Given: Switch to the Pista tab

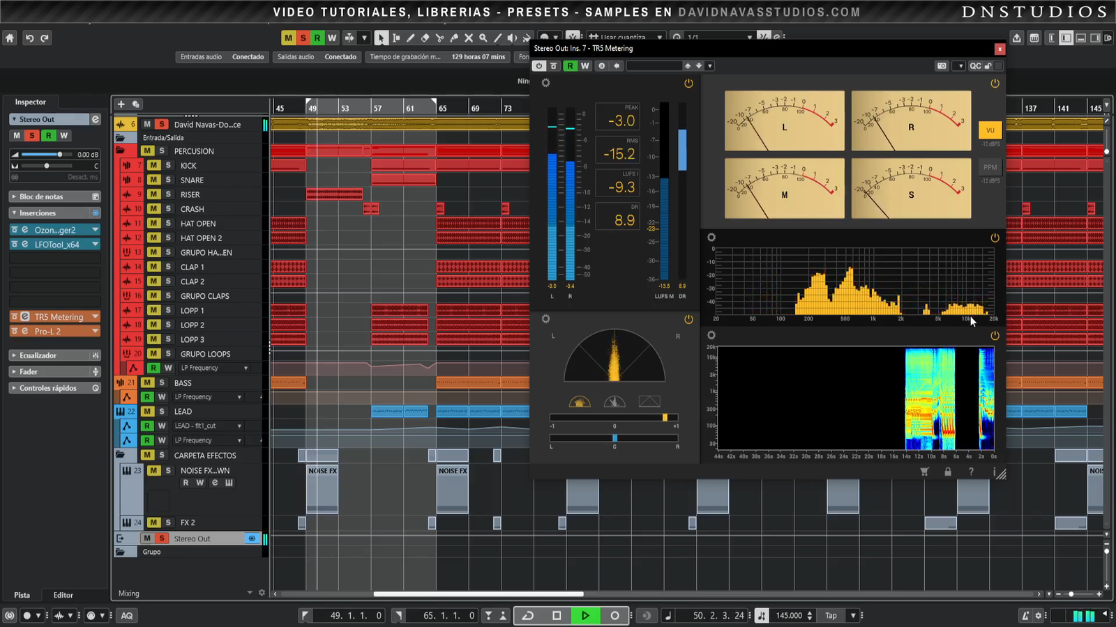Looking at the screenshot, I should point(22,595).
